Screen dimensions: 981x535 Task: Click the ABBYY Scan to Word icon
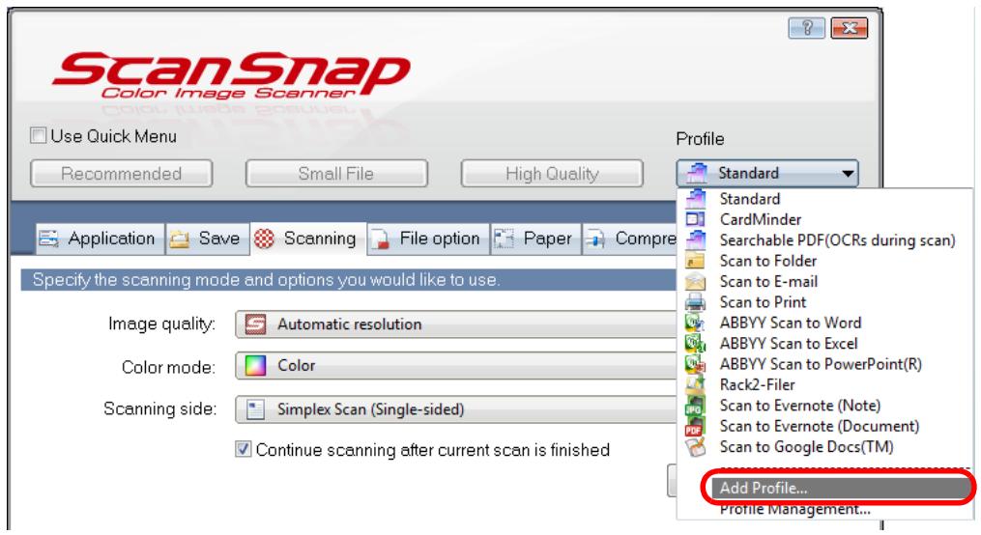coord(696,323)
